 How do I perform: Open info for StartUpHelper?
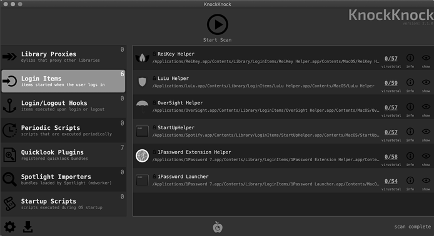[410, 131]
